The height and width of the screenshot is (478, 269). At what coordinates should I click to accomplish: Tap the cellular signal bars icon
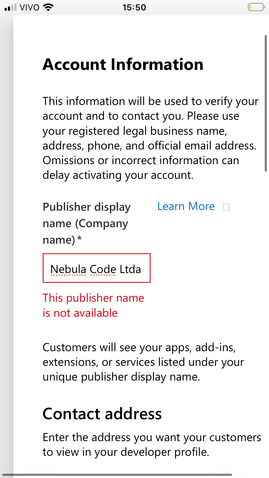tap(11, 7)
